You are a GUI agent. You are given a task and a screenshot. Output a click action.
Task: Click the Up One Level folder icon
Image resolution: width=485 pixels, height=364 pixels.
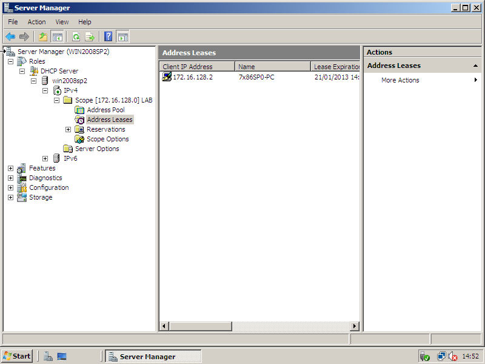43,36
